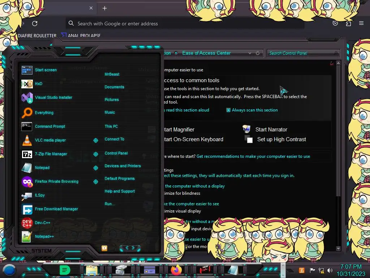This screenshot has width=370, height=278.
Task: Click the Save to Pocket icon
Action: 335,23
